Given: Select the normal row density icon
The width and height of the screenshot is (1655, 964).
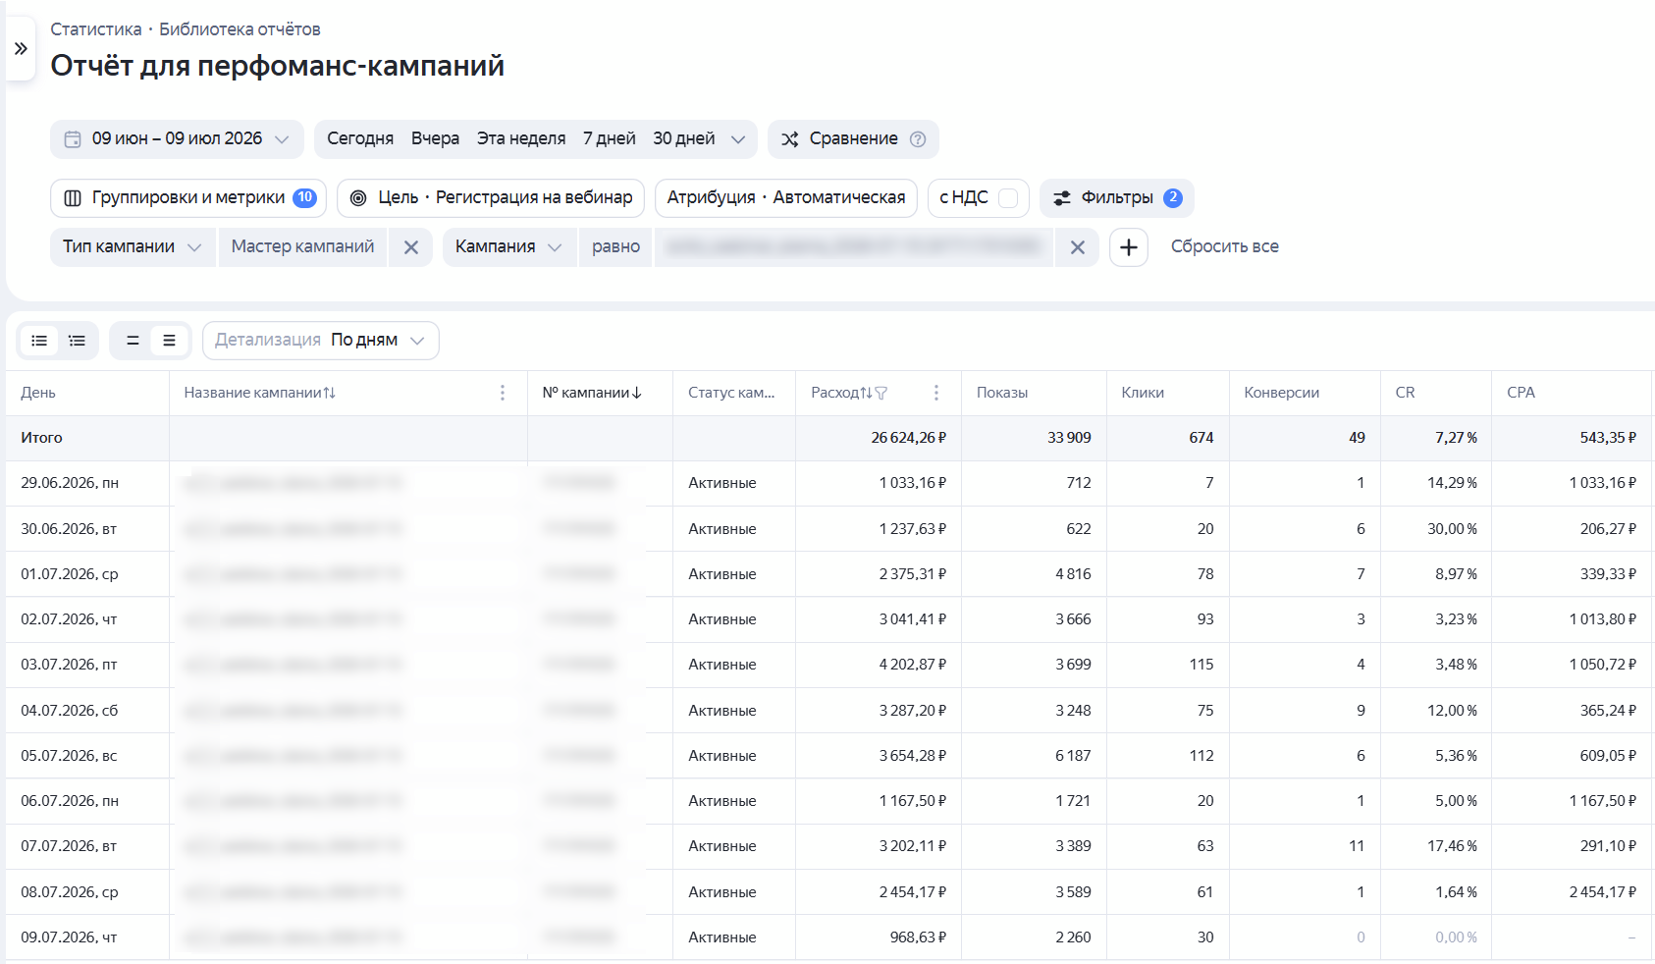Looking at the screenshot, I should [169, 341].
